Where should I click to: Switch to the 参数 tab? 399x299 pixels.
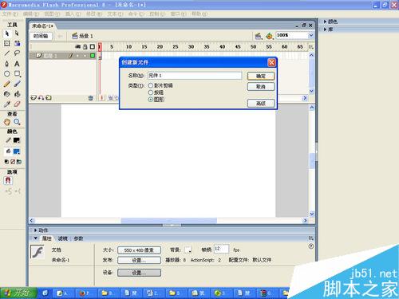point(78,238)
